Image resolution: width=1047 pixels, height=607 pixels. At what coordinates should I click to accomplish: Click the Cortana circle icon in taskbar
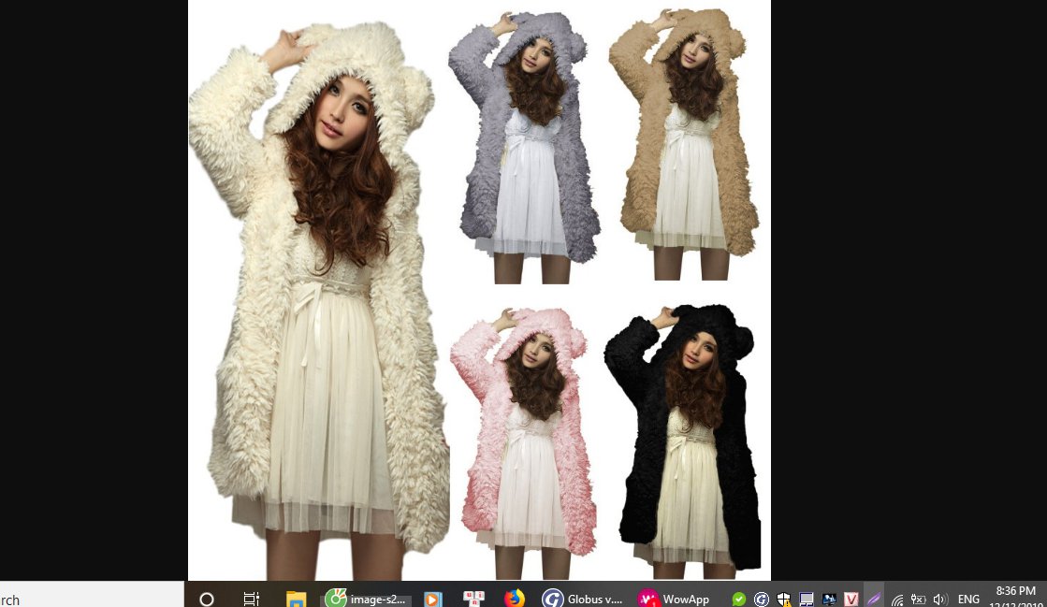point(207,599)
